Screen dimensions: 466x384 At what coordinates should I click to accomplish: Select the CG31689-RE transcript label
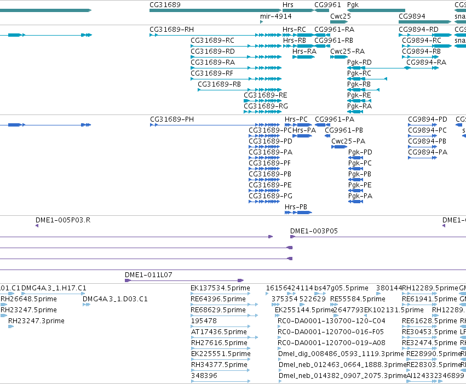click(x=266, y=95)
